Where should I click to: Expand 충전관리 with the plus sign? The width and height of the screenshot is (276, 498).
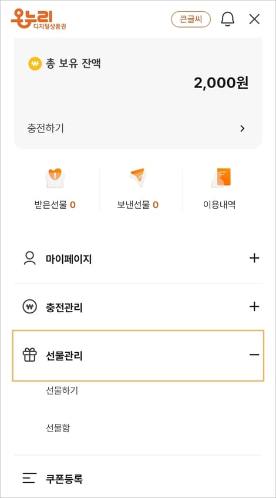point(254,307)
